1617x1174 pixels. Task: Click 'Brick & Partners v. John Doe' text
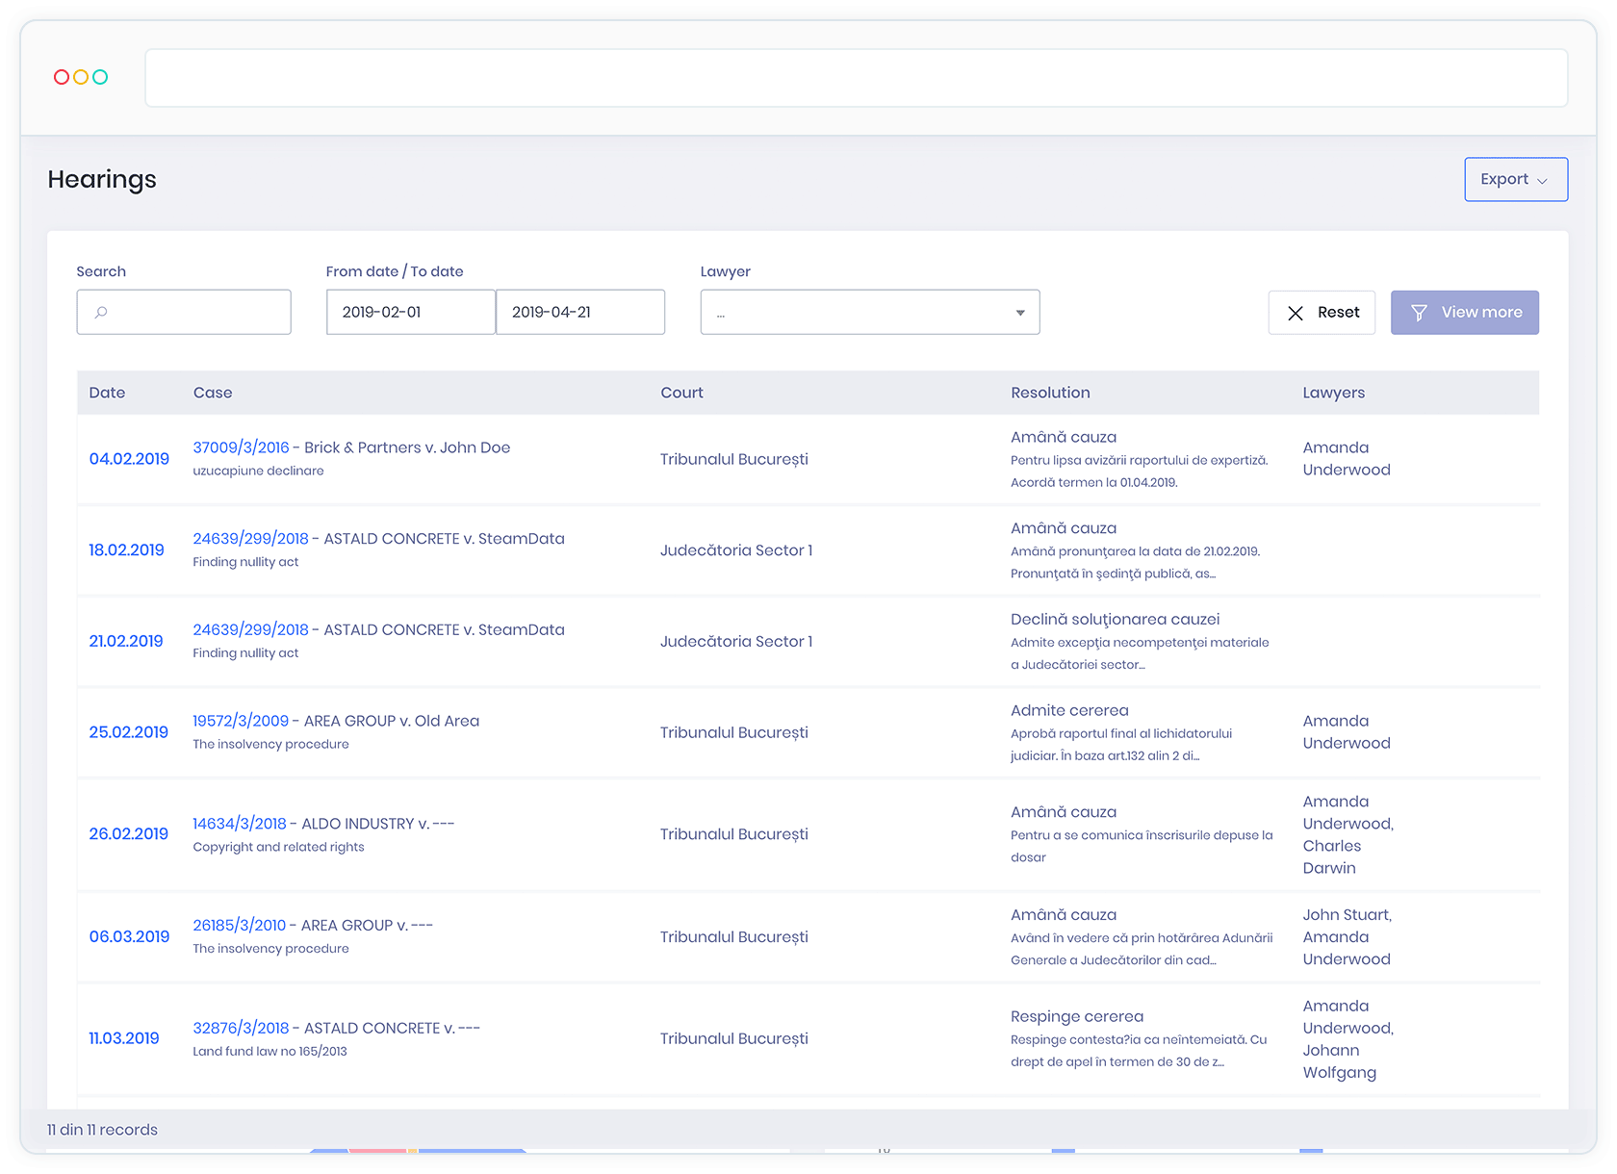tap(407, 447)
